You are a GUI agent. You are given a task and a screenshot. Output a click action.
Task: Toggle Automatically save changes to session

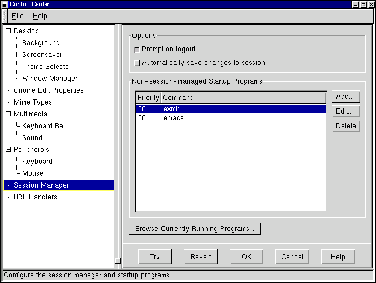[x=136, y=63]
